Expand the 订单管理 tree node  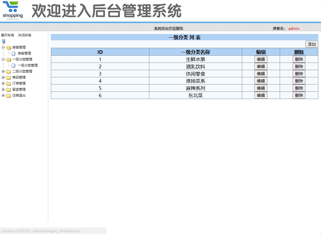(x=3, y=83)
